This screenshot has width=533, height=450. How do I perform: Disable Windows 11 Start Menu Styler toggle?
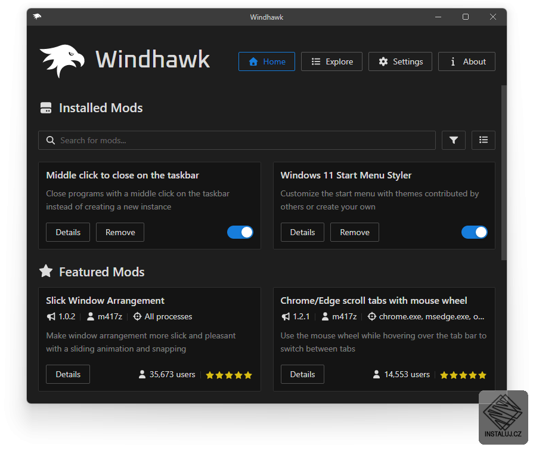coord(475,232)
